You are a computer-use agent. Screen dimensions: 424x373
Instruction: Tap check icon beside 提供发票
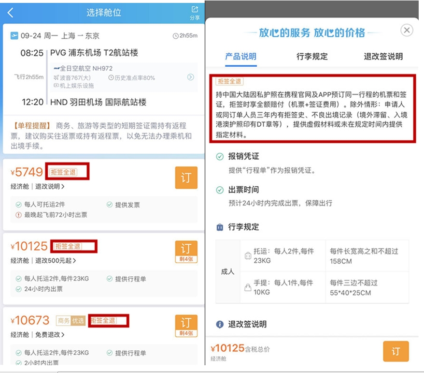pos(110,205)
